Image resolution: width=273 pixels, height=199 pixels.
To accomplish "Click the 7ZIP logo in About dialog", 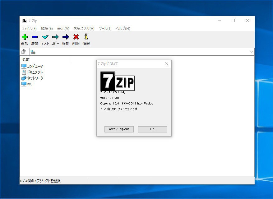I will [x=117, y=81].
